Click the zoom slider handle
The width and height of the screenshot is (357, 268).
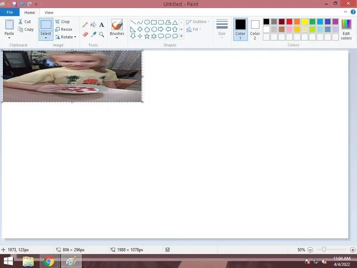324,250
